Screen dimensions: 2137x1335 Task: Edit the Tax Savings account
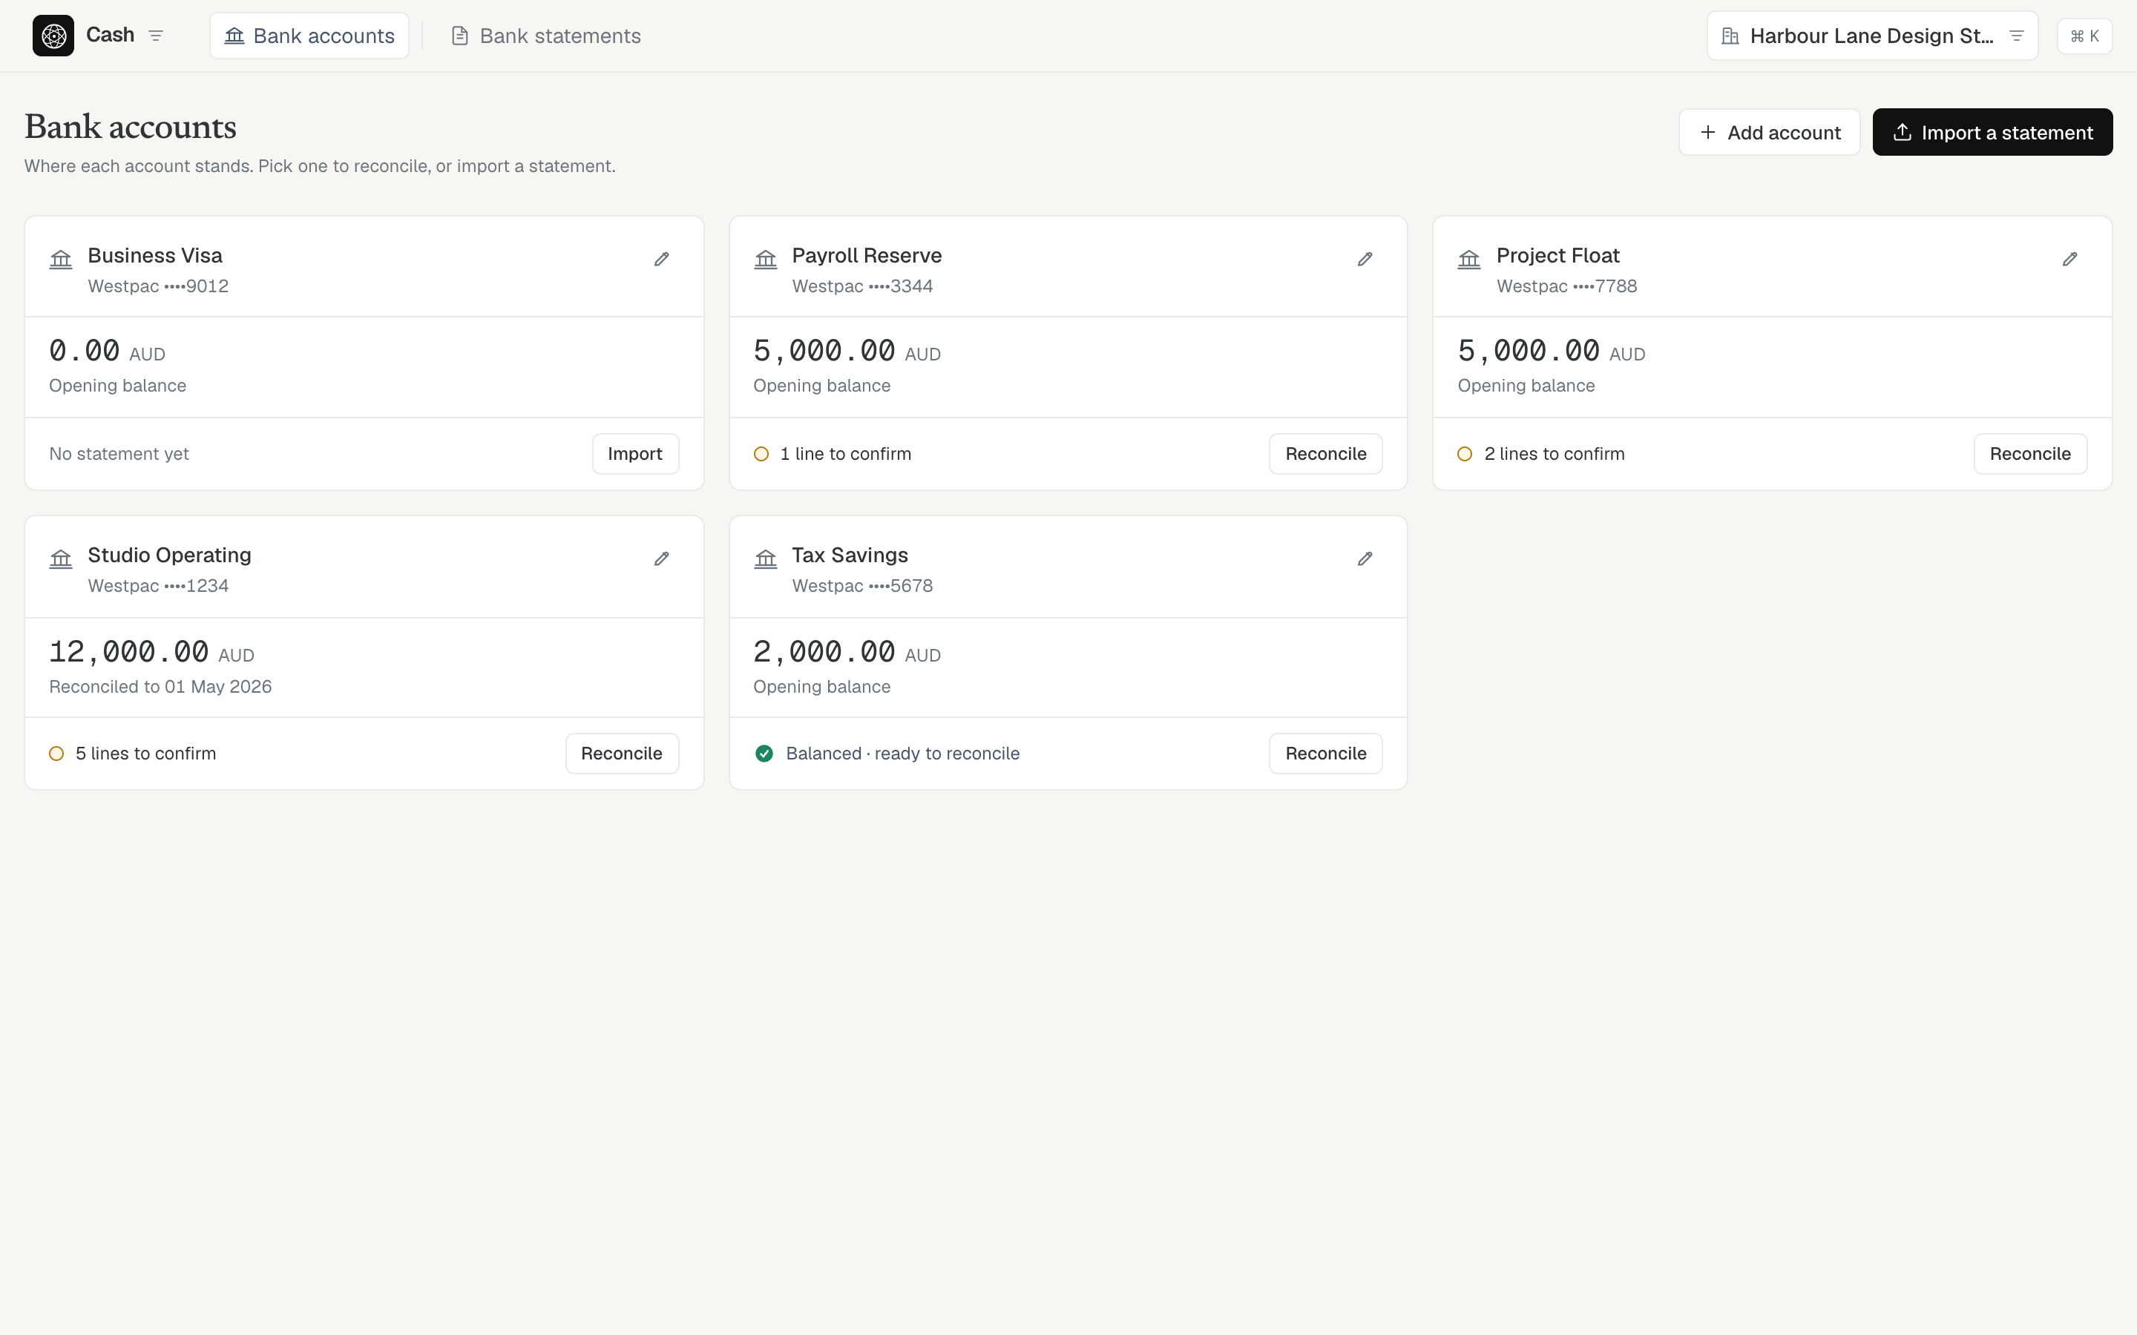click(1365, 559)
